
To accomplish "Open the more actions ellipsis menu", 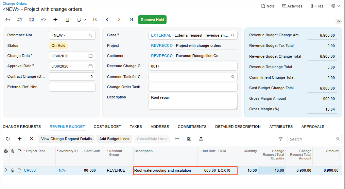I will pyautogui.click(x=172, y=20).
